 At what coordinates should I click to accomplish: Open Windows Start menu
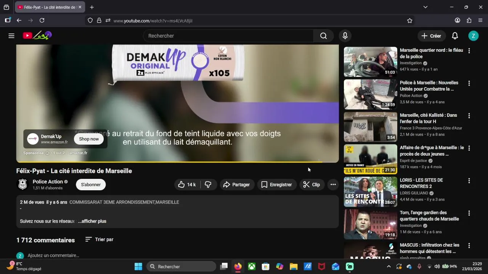pyautogui.click(x=138, y=266)
